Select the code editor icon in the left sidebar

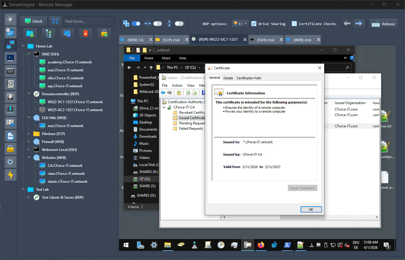point(10,71)
